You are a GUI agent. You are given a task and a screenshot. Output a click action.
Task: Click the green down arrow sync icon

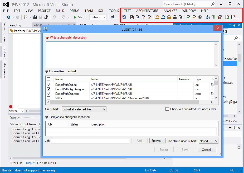click(x=213, y=17)
